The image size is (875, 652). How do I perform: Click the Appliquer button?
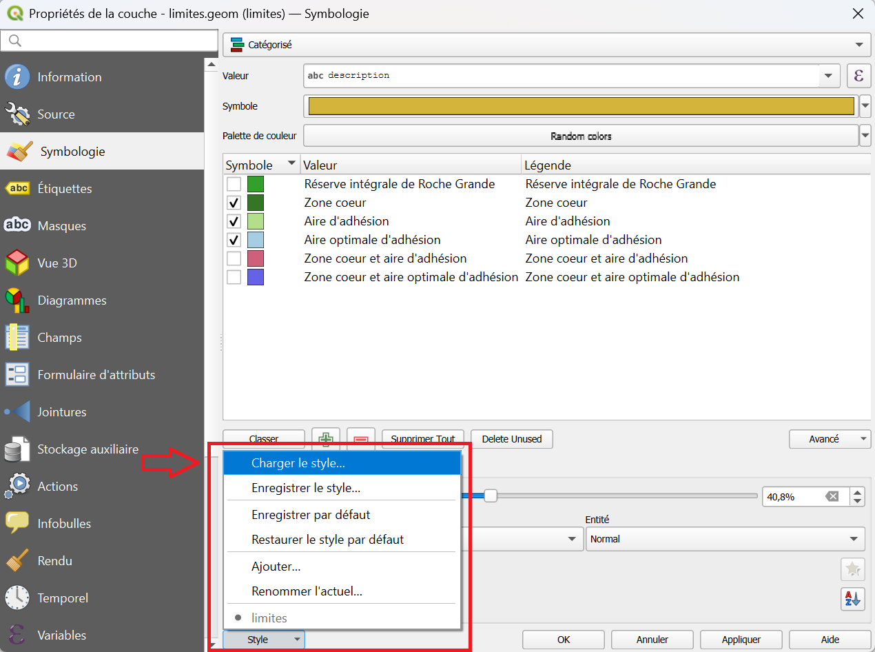(x=741, y=640)
